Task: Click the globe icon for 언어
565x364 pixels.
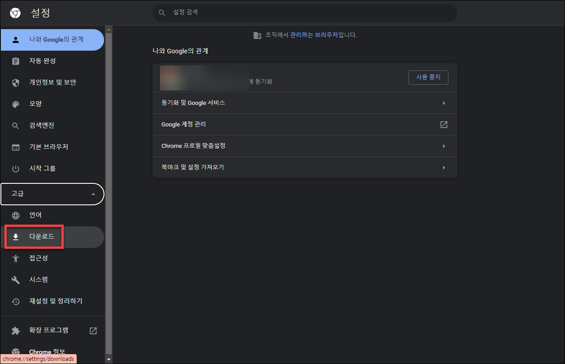Action: (x=16, y=215)
